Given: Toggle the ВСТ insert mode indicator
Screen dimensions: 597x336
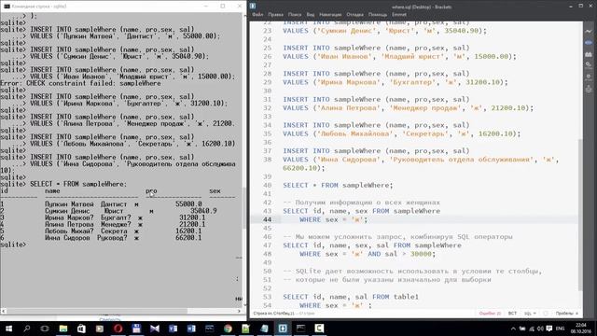Looking at the screenshot, I should point(512,314).
